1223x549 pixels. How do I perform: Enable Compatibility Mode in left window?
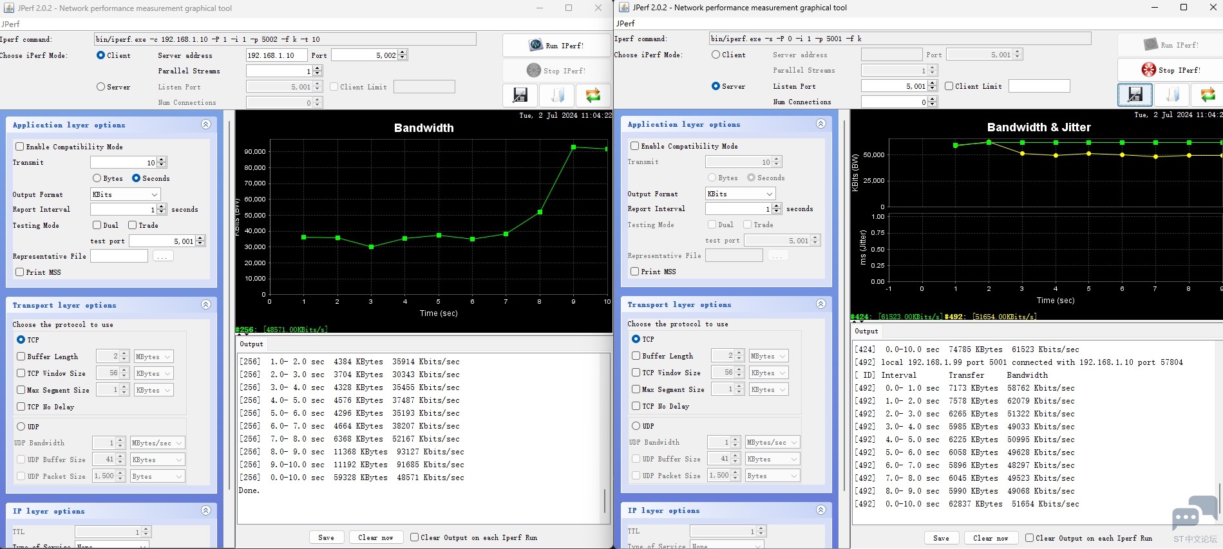pyautogui.click(x=20, y=147)
